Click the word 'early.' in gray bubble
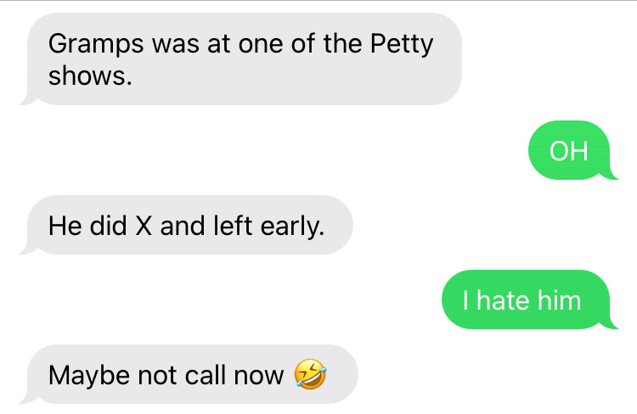Image resolution: width=637 pixels, height=414 pixels. point(292,227)
